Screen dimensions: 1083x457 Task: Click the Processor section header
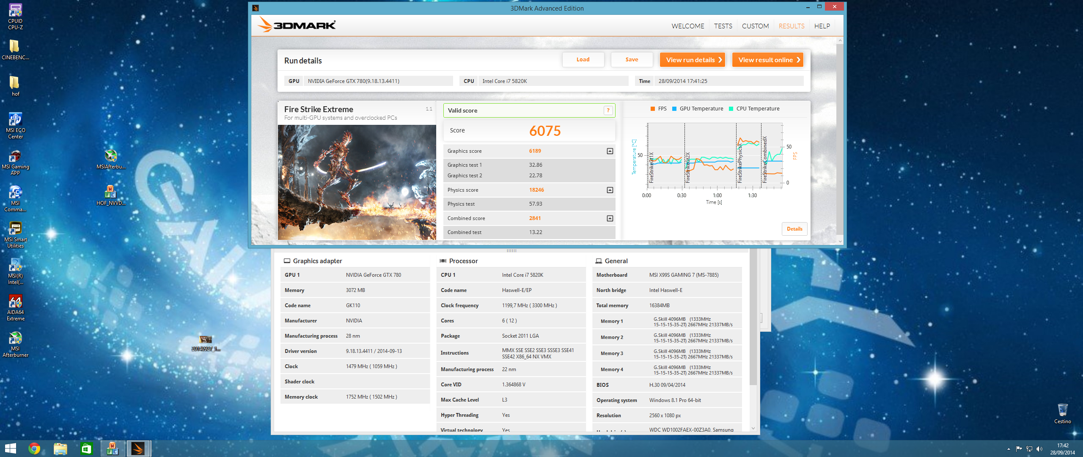(x=459, y=261)
